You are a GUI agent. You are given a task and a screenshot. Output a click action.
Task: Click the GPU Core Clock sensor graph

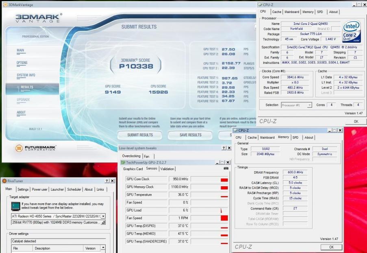(209, 179)
